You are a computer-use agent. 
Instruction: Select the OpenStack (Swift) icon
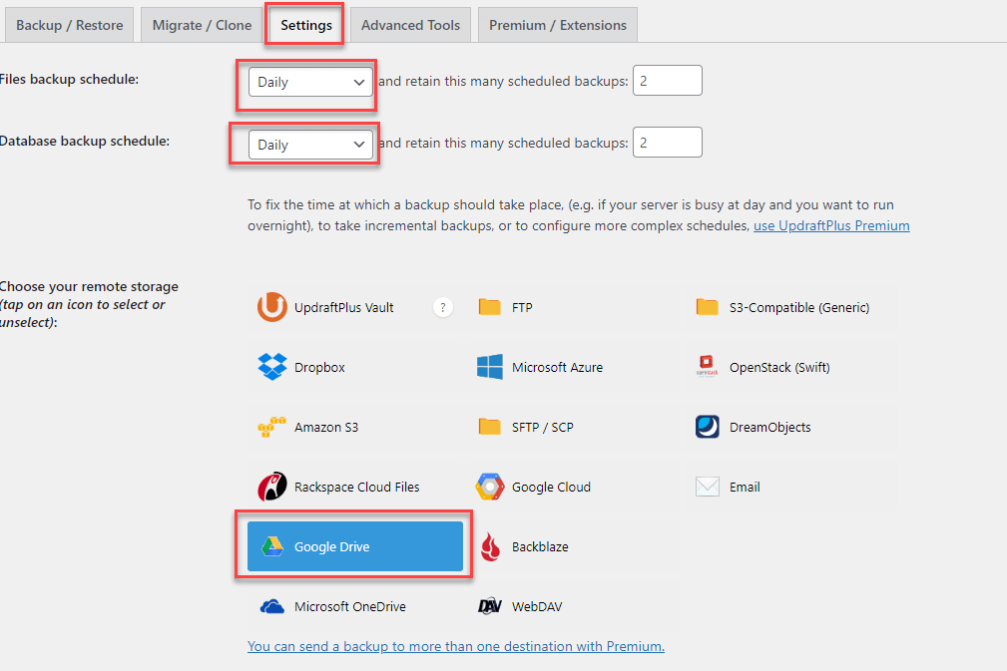[707, 367]
